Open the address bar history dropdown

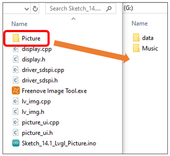[26, 9]
